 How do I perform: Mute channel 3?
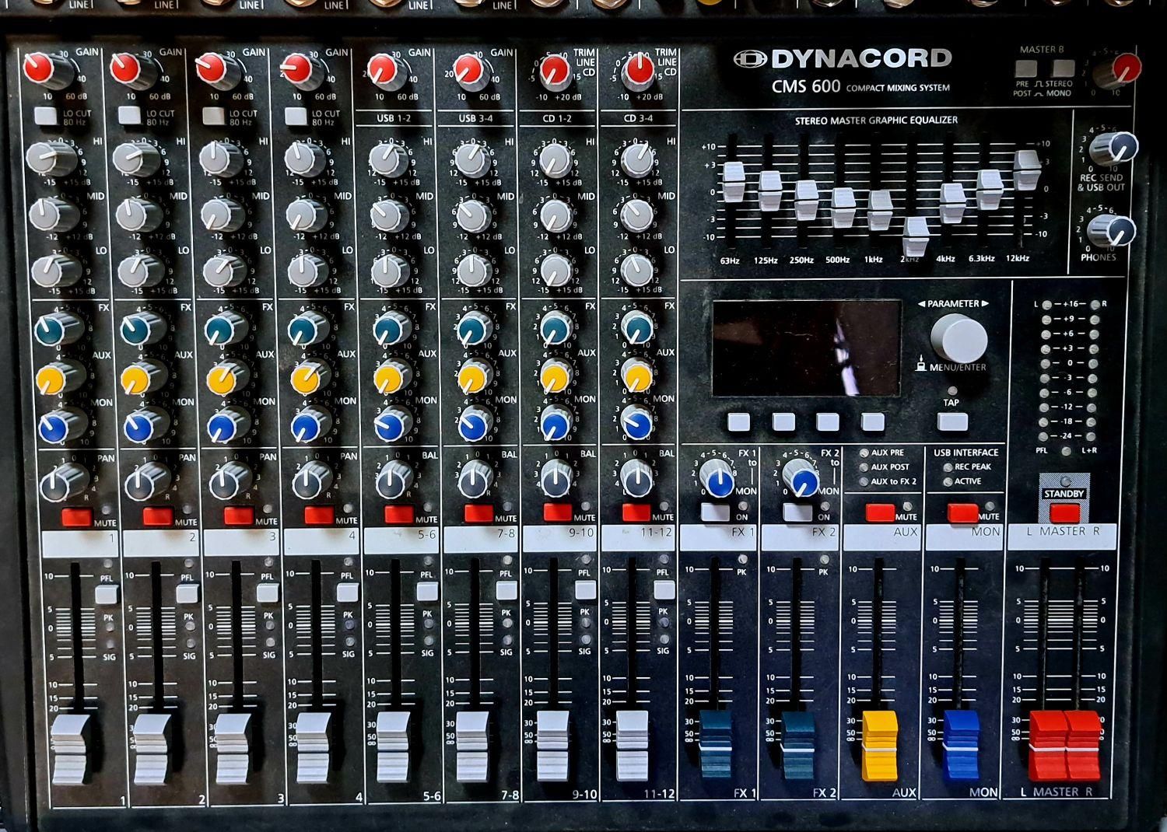[x=238, y=516]
